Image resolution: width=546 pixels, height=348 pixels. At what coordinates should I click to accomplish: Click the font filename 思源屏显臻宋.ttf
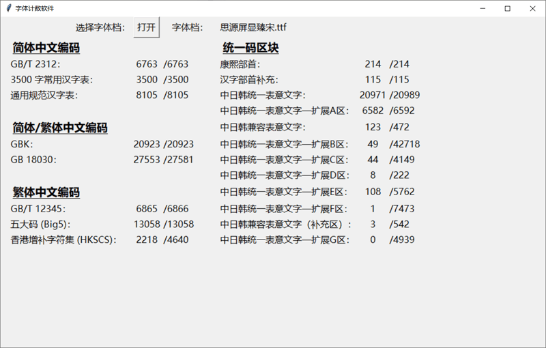coord(253,27)
